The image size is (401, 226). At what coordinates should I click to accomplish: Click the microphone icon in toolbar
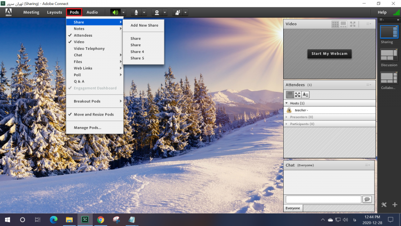(136, 12)
